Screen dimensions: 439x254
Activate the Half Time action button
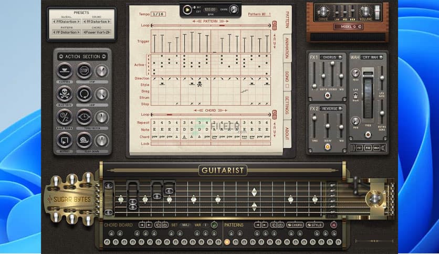[x=65, y=117]
